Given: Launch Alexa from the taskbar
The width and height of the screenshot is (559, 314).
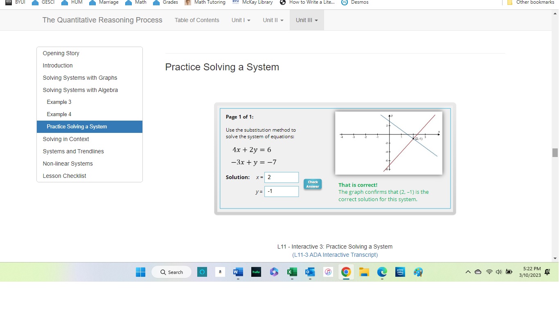Looking at the screenshot, I should (202, 272).
